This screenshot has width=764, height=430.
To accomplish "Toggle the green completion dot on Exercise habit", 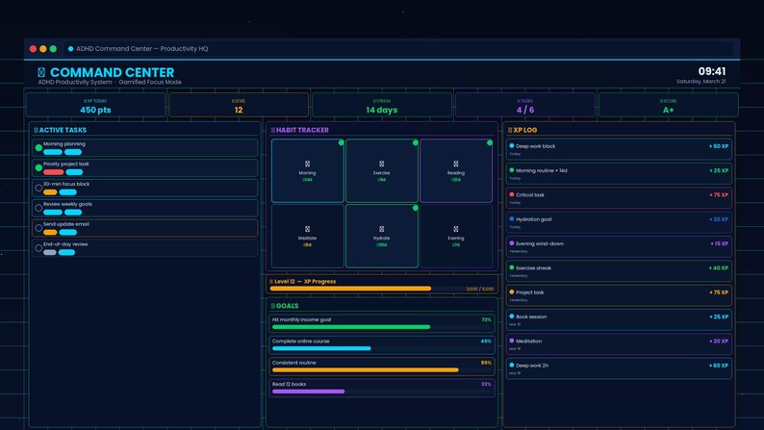I will click(415, 142).
